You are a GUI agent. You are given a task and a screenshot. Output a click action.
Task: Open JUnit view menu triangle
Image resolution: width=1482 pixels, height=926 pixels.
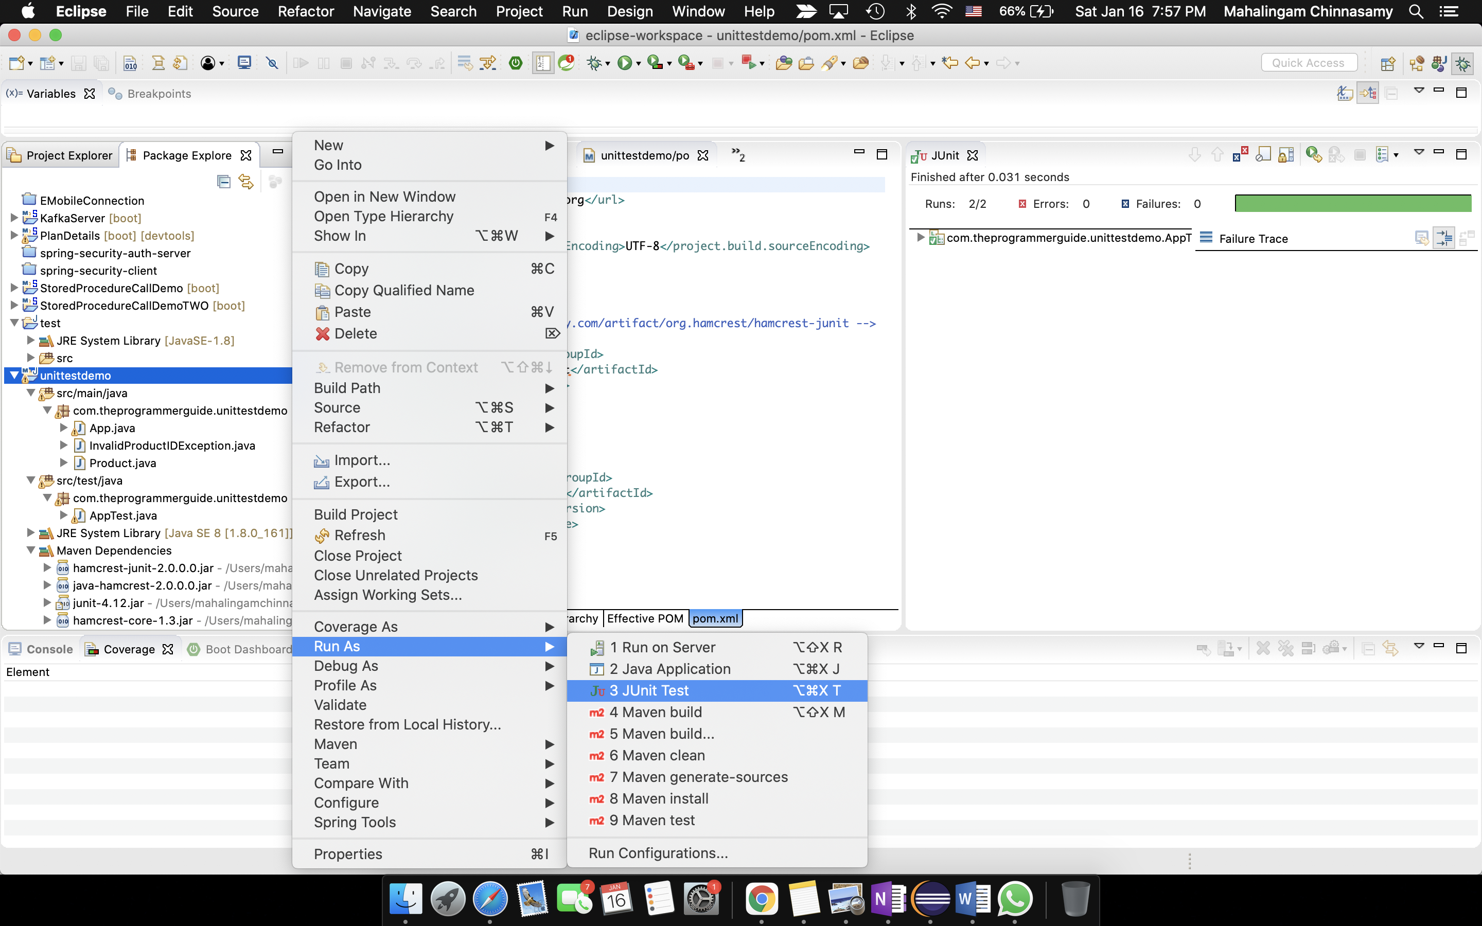pyautogui.click(x=1419, y=152)
